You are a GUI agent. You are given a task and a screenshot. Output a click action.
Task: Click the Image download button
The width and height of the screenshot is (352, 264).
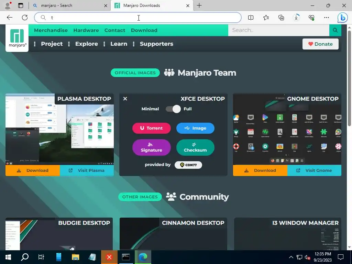click(195, 128)
